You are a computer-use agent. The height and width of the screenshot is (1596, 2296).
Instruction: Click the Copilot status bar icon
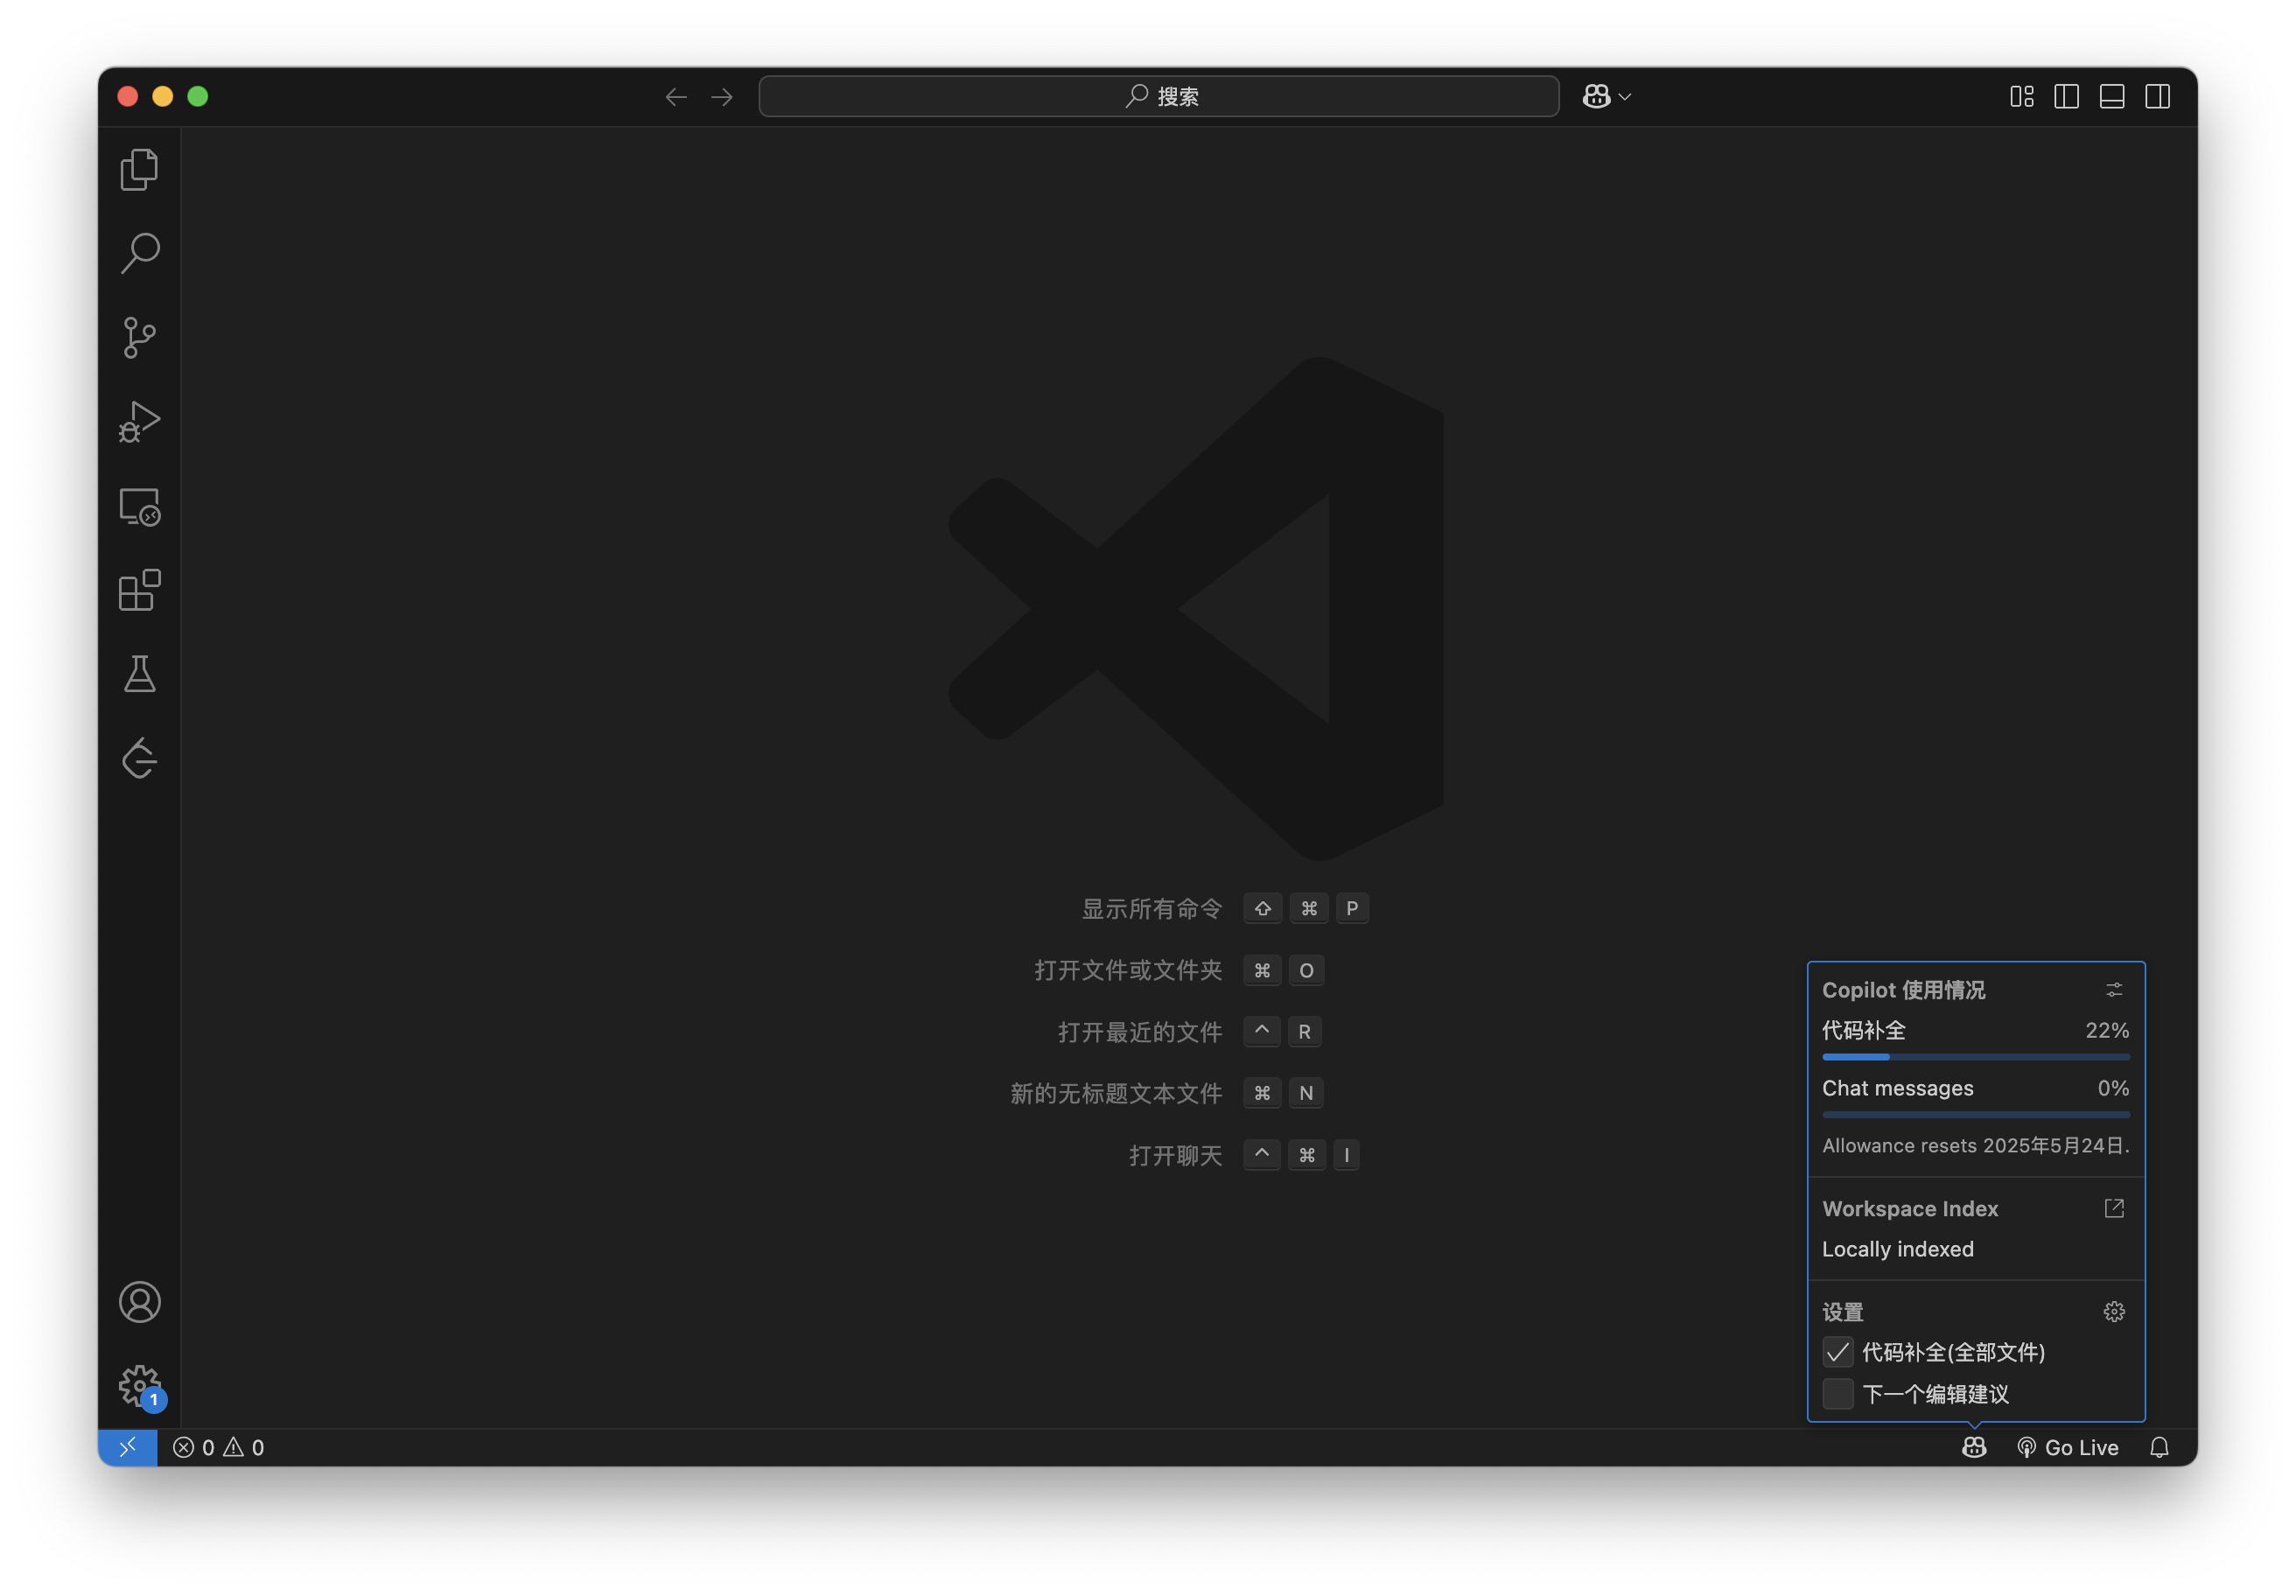(x=1973, y=1447)
